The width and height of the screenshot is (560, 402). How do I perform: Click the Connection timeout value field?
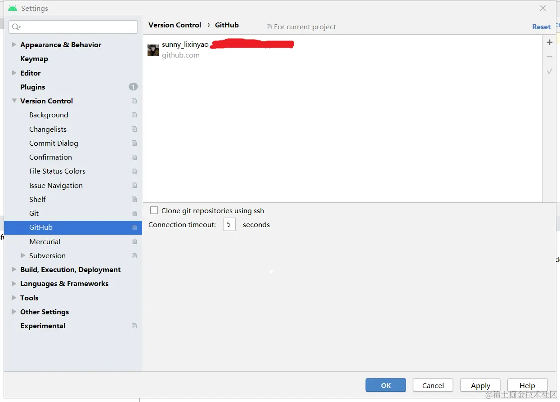(229, 224)
